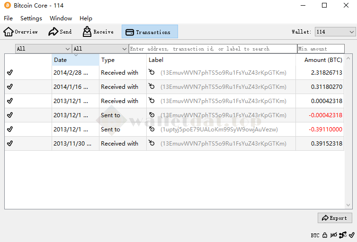
Task: Click the transaction list vertical scrollbar
Action: [x=348, y=132]
